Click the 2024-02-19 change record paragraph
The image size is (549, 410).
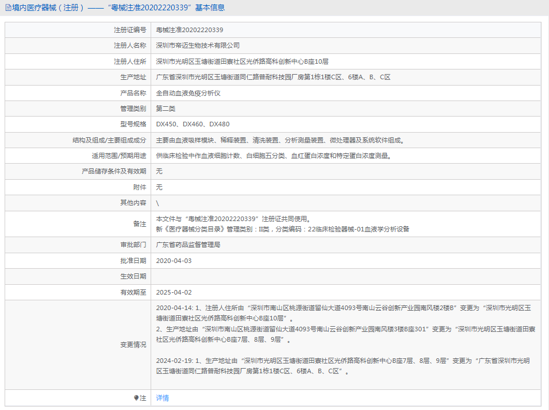pos(343,366)
